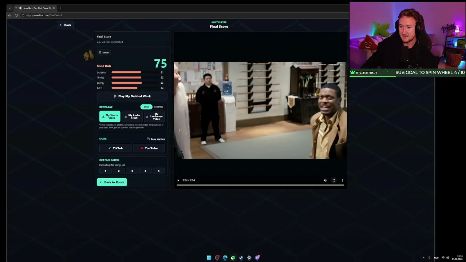Open a new browser tab
This screenshot has width=466, height=262.
[60, 8]
